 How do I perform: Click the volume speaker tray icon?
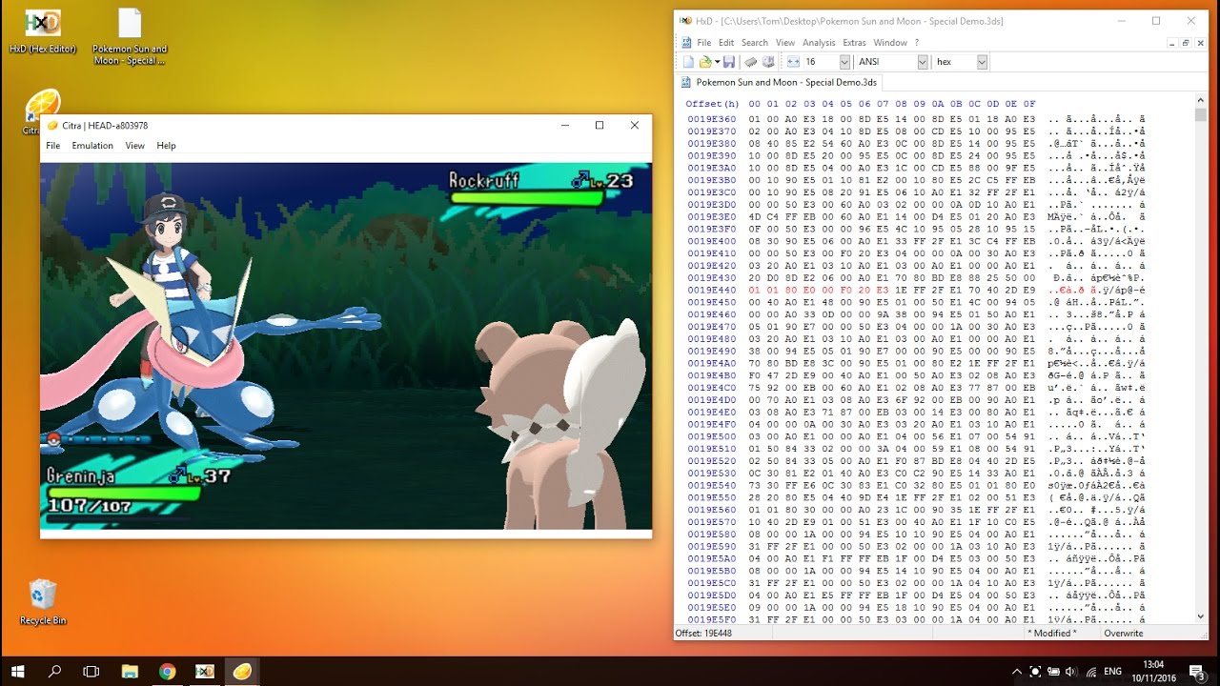click(x=1070, y=672)
